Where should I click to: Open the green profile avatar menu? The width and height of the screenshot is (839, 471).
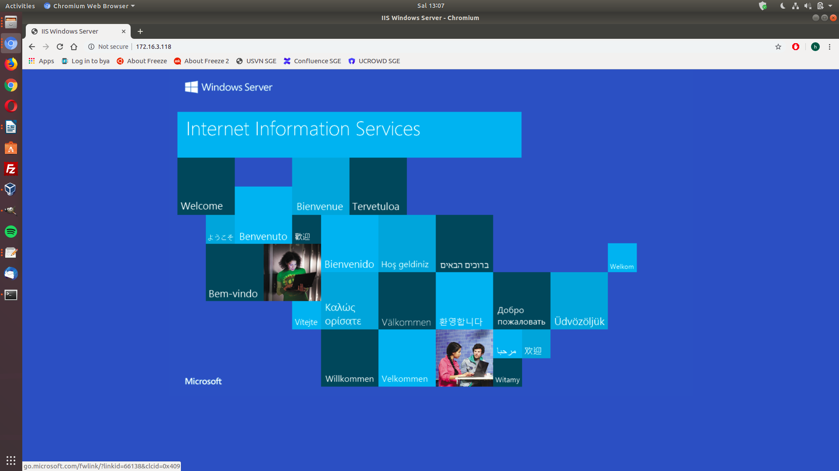(815, 47)
